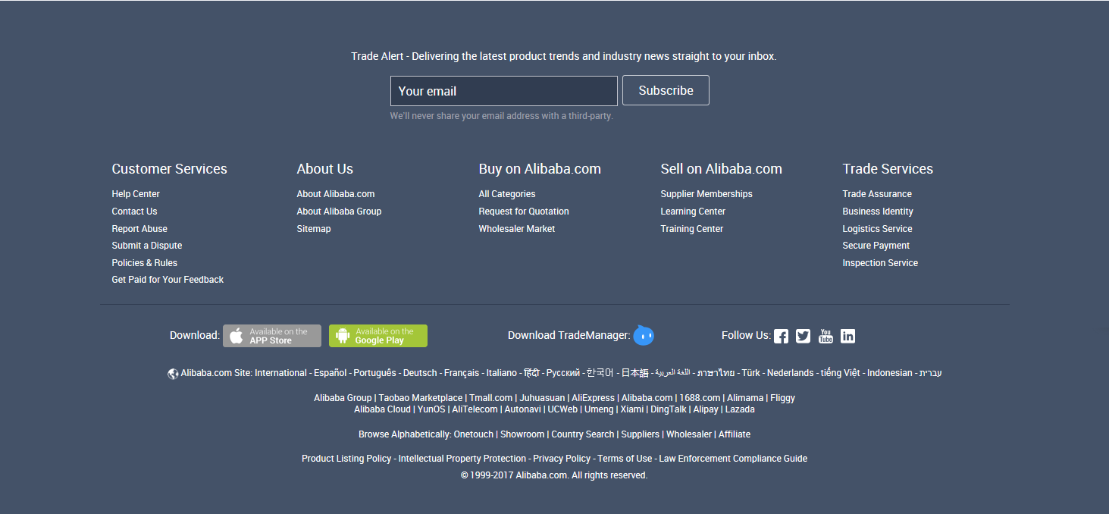Open the Help Center link
Image resolution: width=1109 pixels, height=514 pixels.
pos(136,194)
